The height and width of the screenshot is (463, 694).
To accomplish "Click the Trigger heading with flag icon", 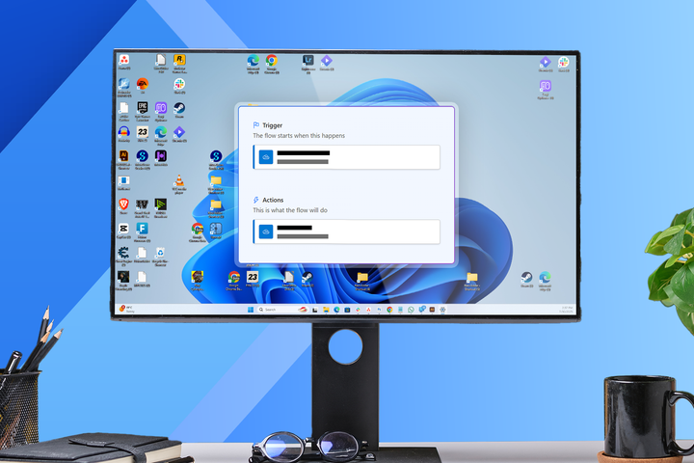I will pos(267,125).
